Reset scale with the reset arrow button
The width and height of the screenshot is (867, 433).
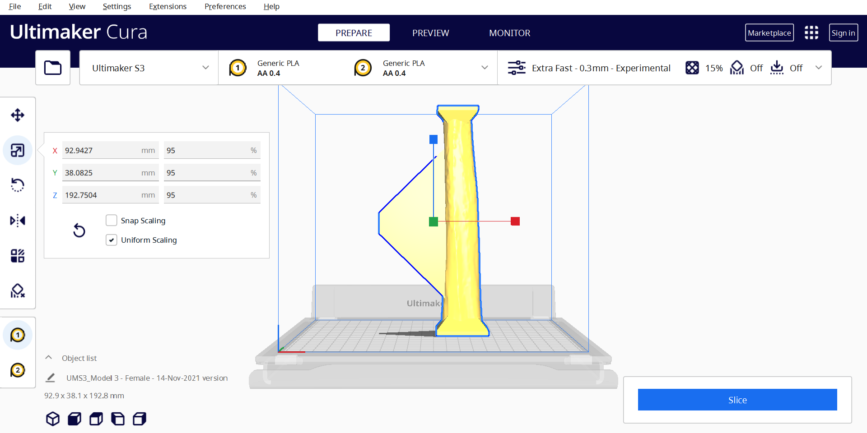tap(79, 230)
